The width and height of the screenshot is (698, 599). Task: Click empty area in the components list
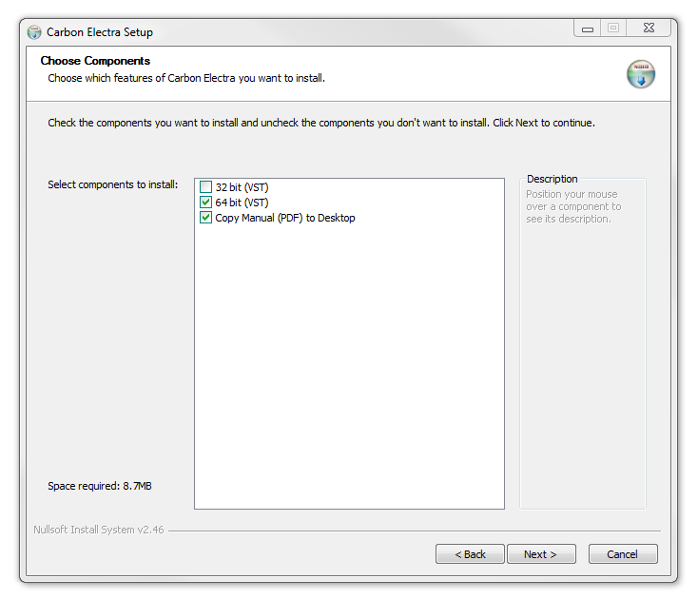click(349, 380)
